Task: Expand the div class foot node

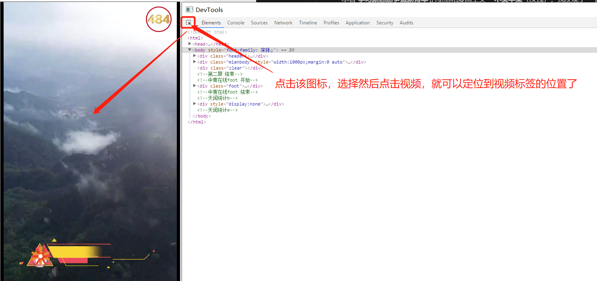Action: coord(195,86)
